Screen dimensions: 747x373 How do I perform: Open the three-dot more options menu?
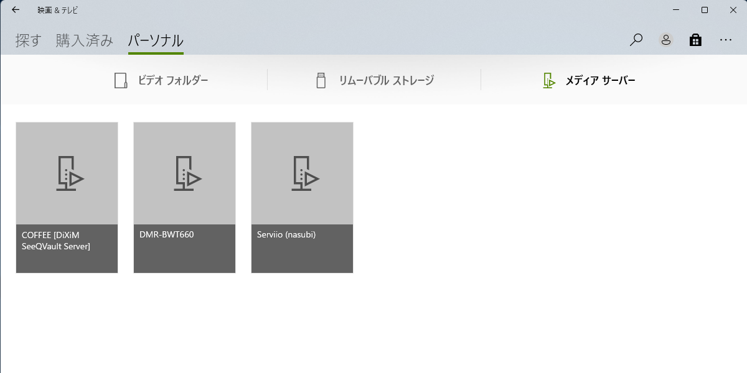click(726, 40)
